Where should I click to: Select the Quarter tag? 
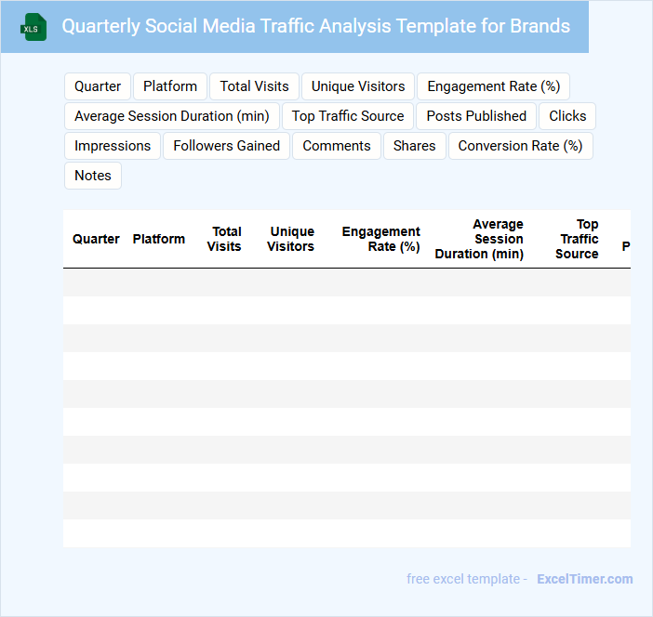tap(98, 86)
